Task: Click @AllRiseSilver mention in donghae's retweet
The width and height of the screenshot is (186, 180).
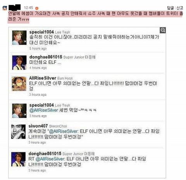Action: tap(50, 159)
